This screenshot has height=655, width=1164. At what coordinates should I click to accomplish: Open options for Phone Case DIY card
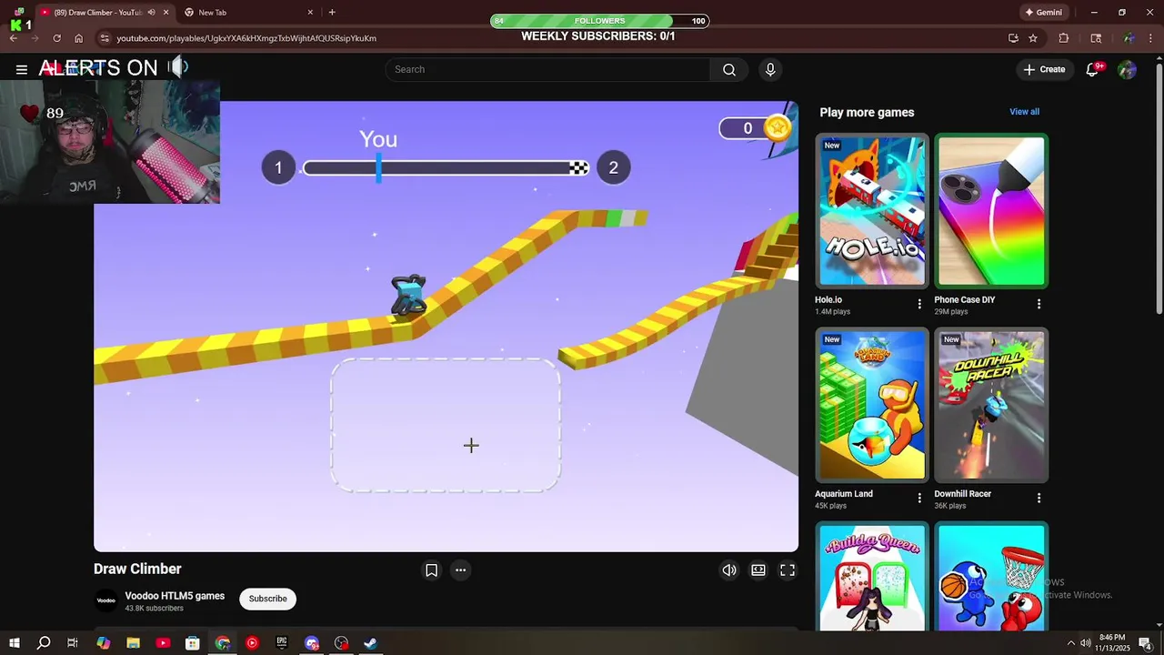[x=1039, y=304]
